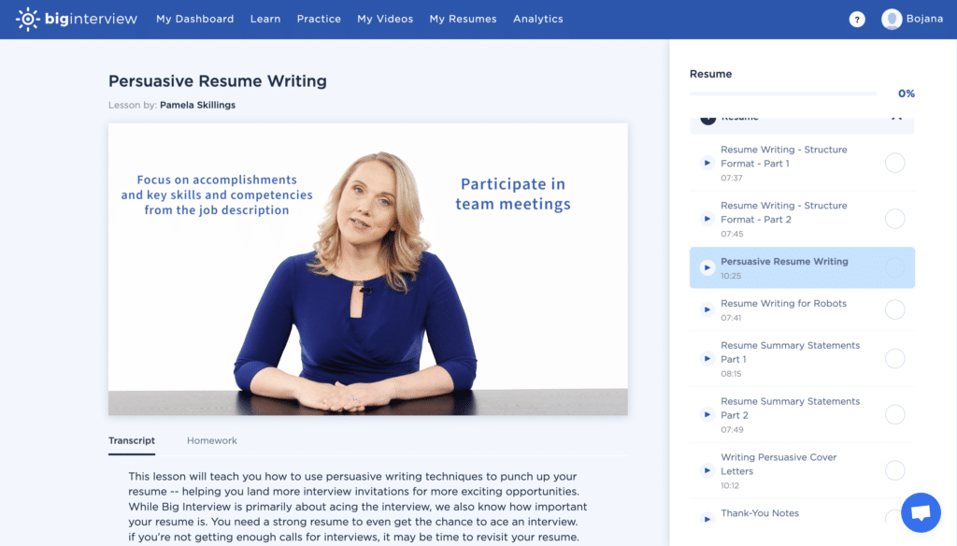Switch to the Homework tab
The width and height of the screenshot is (957, 546).
click(x=212, y=440)
